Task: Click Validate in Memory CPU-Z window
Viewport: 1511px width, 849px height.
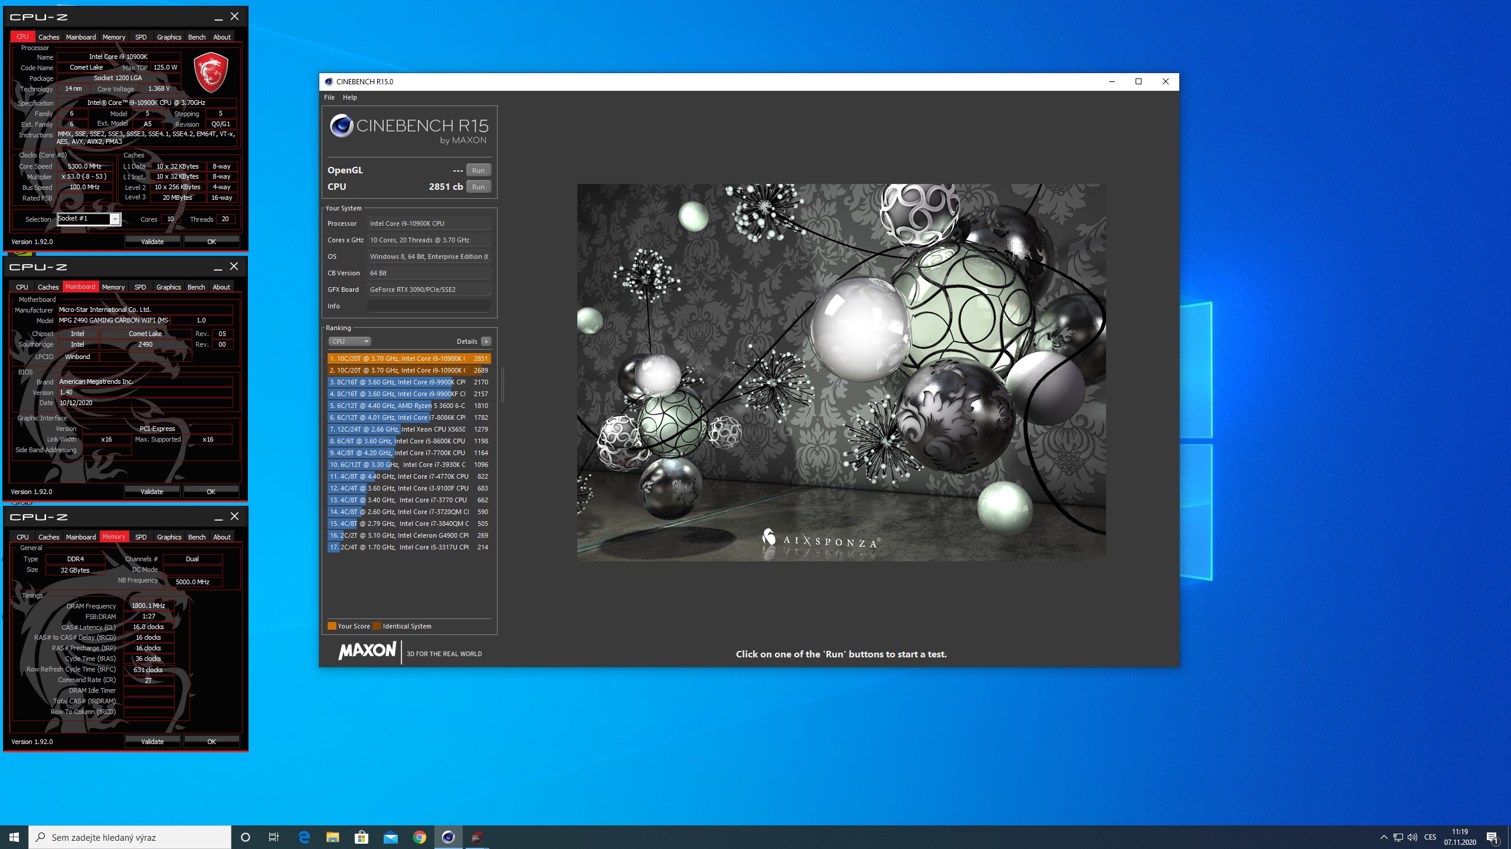Action: (x=152, y=742)
